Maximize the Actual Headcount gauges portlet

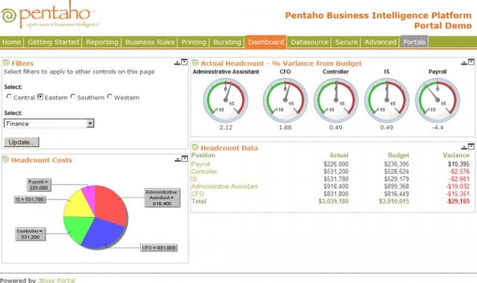click(x=471, y=62)
